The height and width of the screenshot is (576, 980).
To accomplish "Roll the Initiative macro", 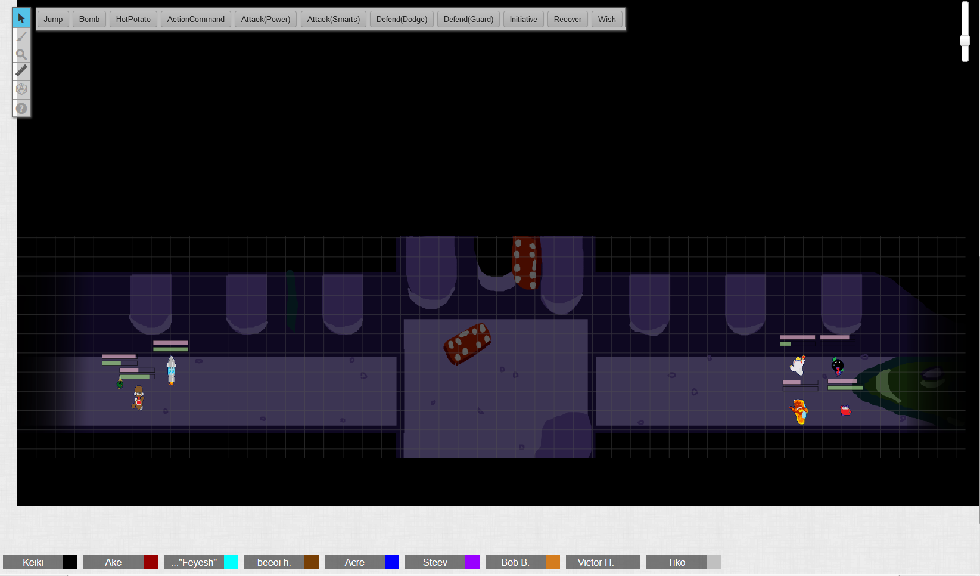I will tap(523, 19).
